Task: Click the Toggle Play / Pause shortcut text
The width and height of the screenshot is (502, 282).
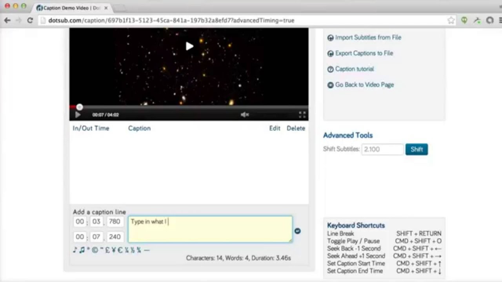Action: tap(353, 241)
